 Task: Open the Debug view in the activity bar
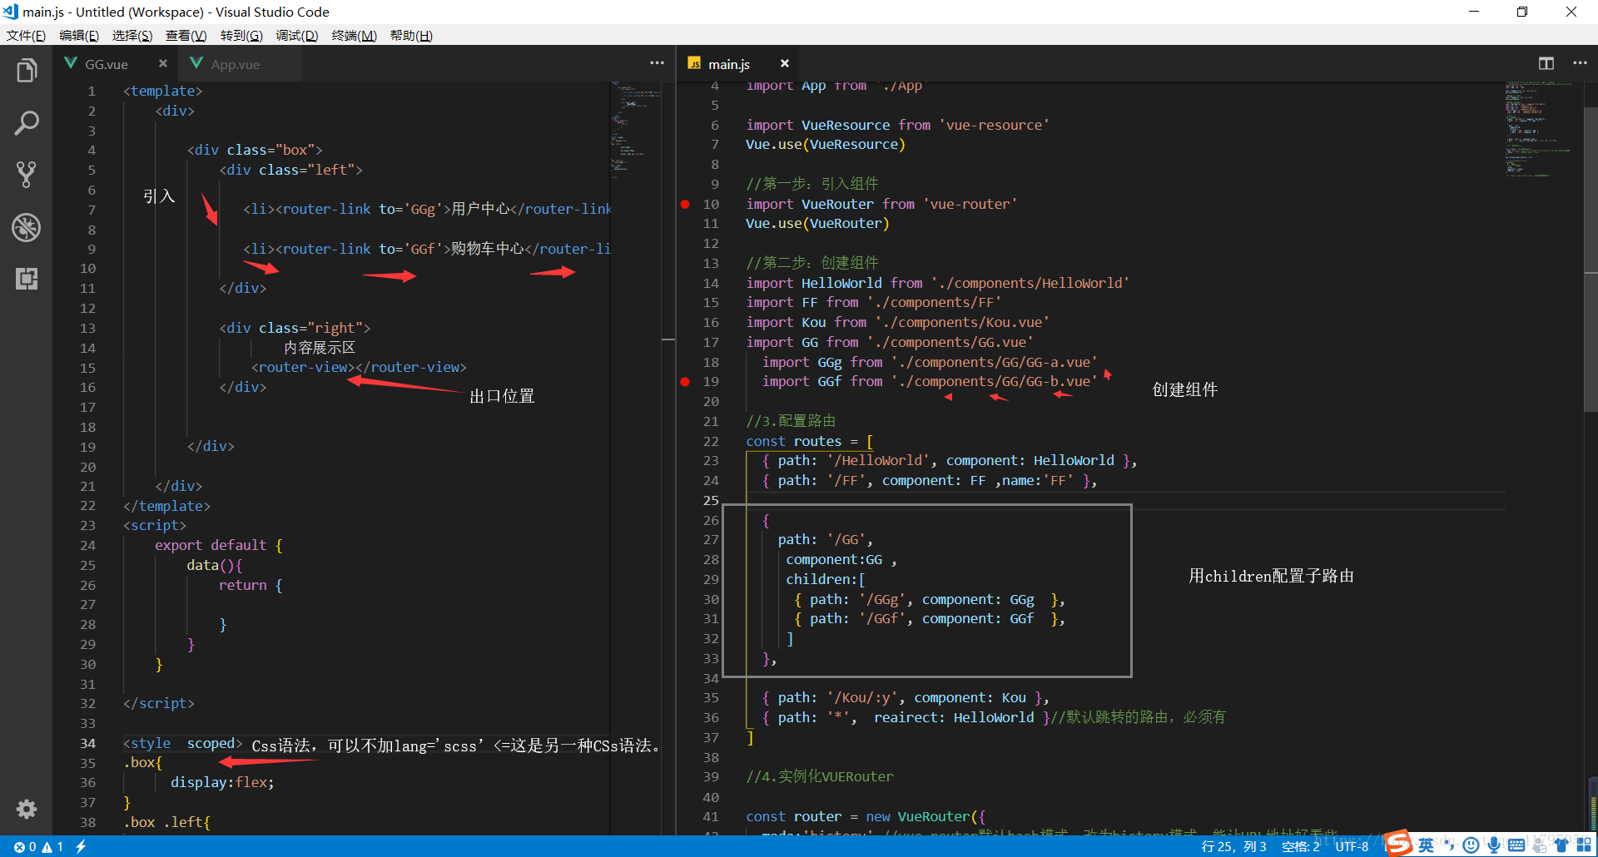point(27,227)
